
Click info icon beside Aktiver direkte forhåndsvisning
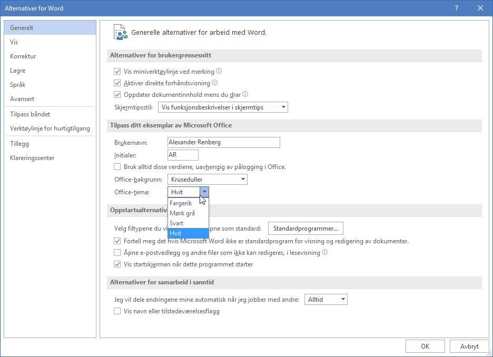coord(215,83)
